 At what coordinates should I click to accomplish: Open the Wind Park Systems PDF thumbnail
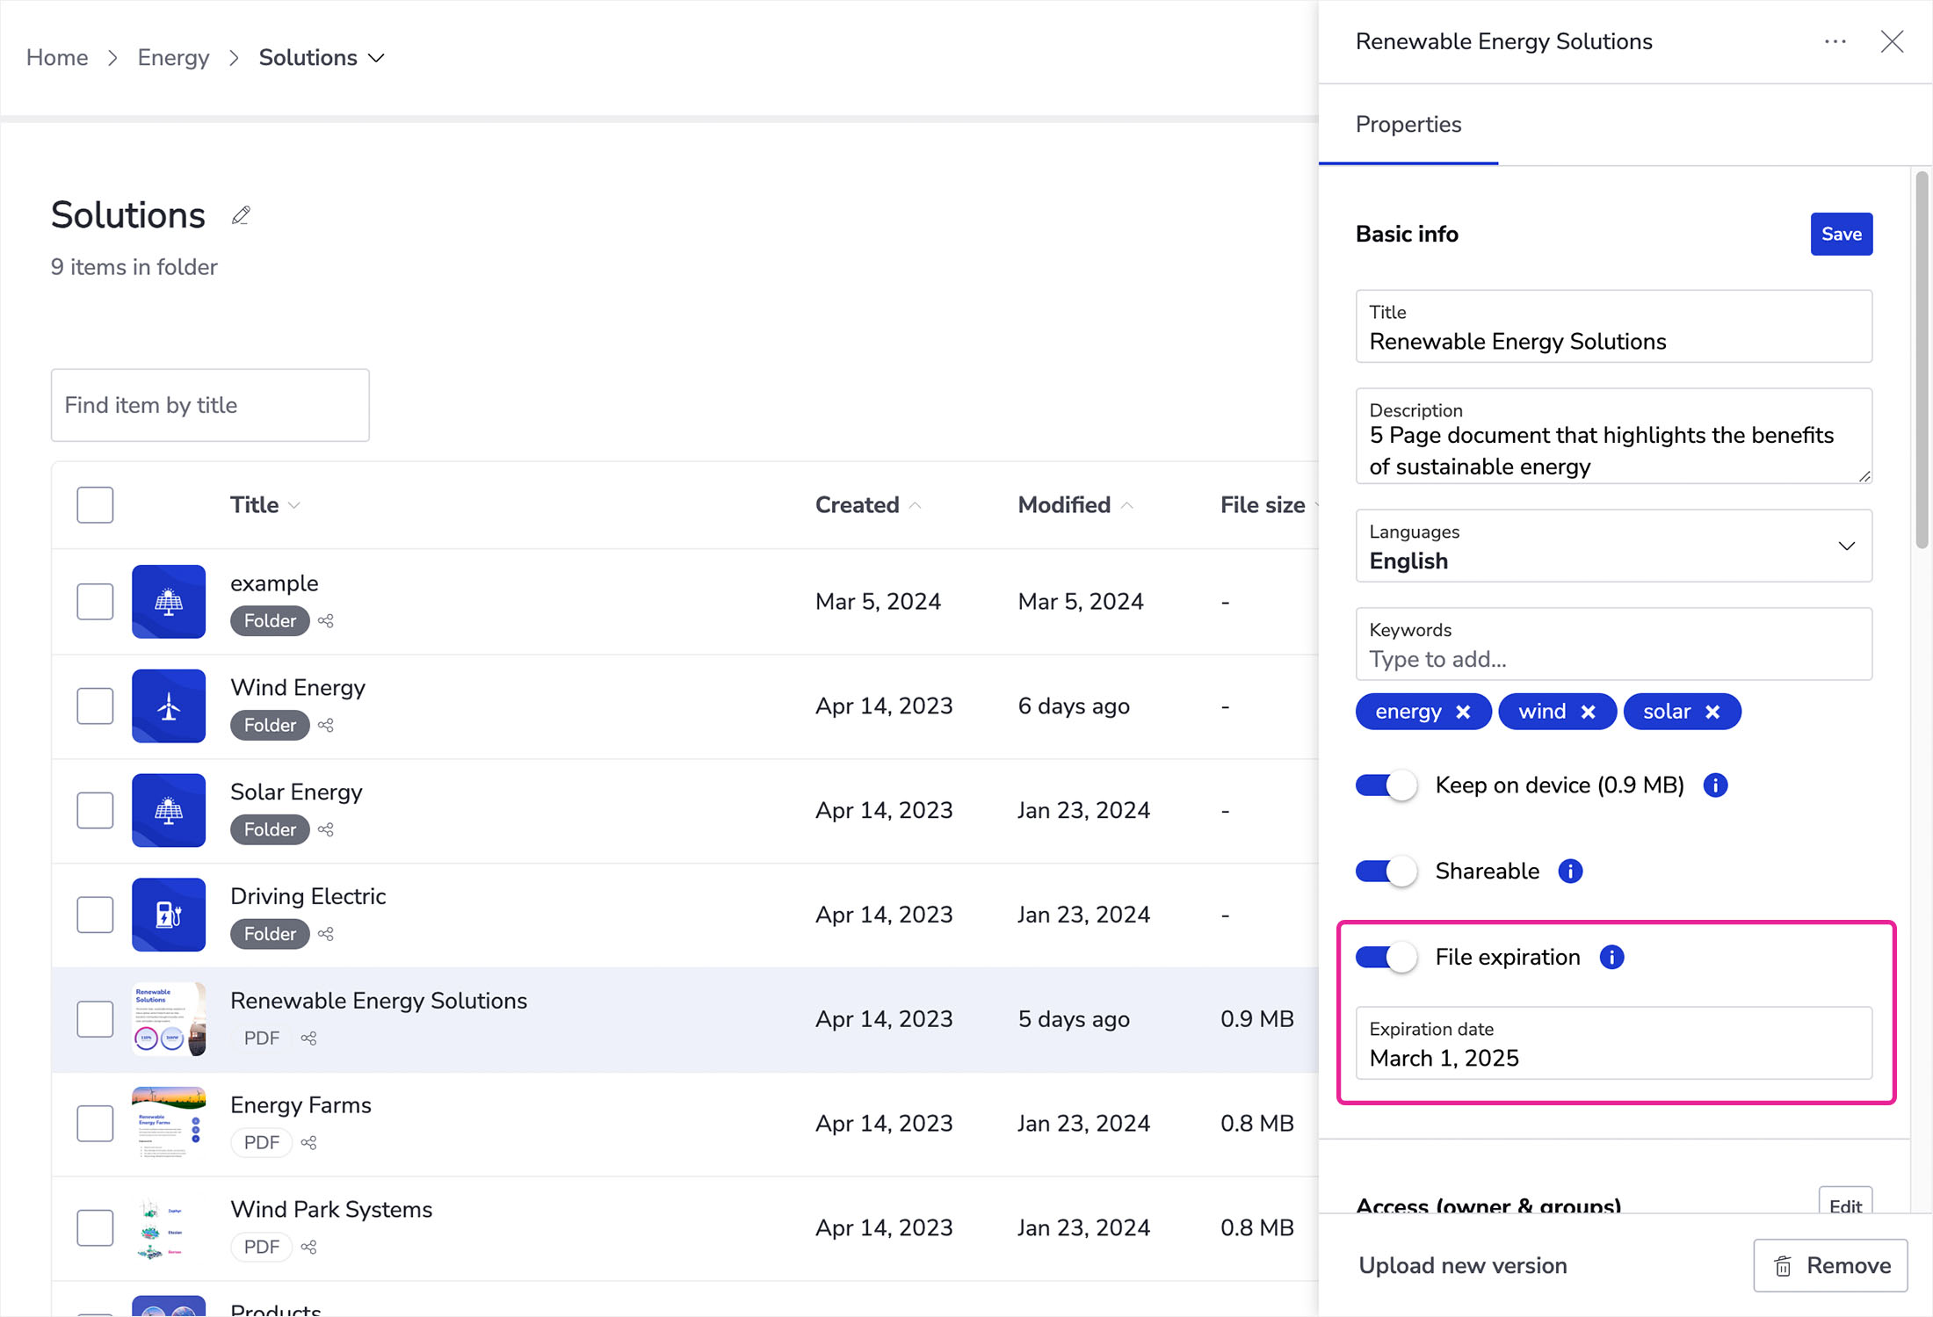tap(169, 1228)
